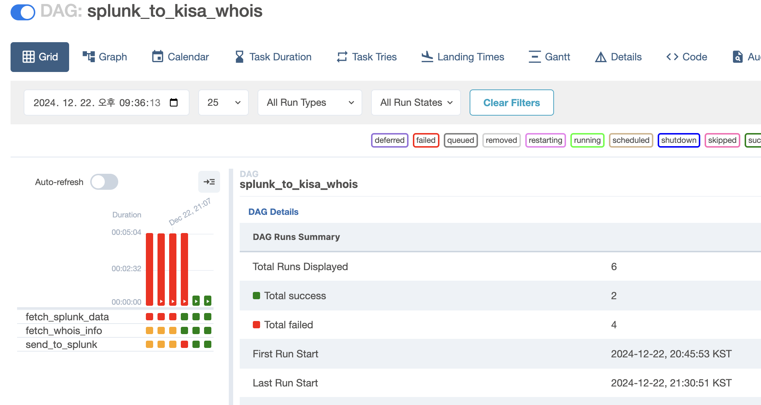Viewport: 761px width, 405px height.
Task: Collapse the grid panel with the arrow icon
Action: [x=209, y=182]
